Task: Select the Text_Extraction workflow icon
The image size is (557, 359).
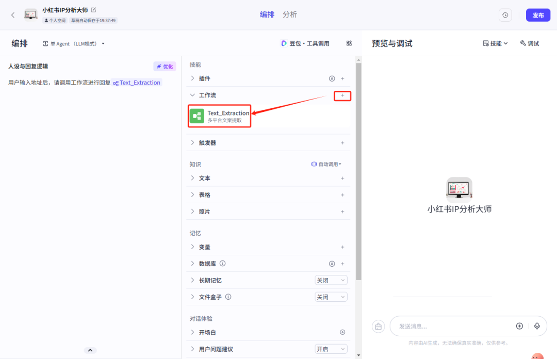Action: (197, 116)
